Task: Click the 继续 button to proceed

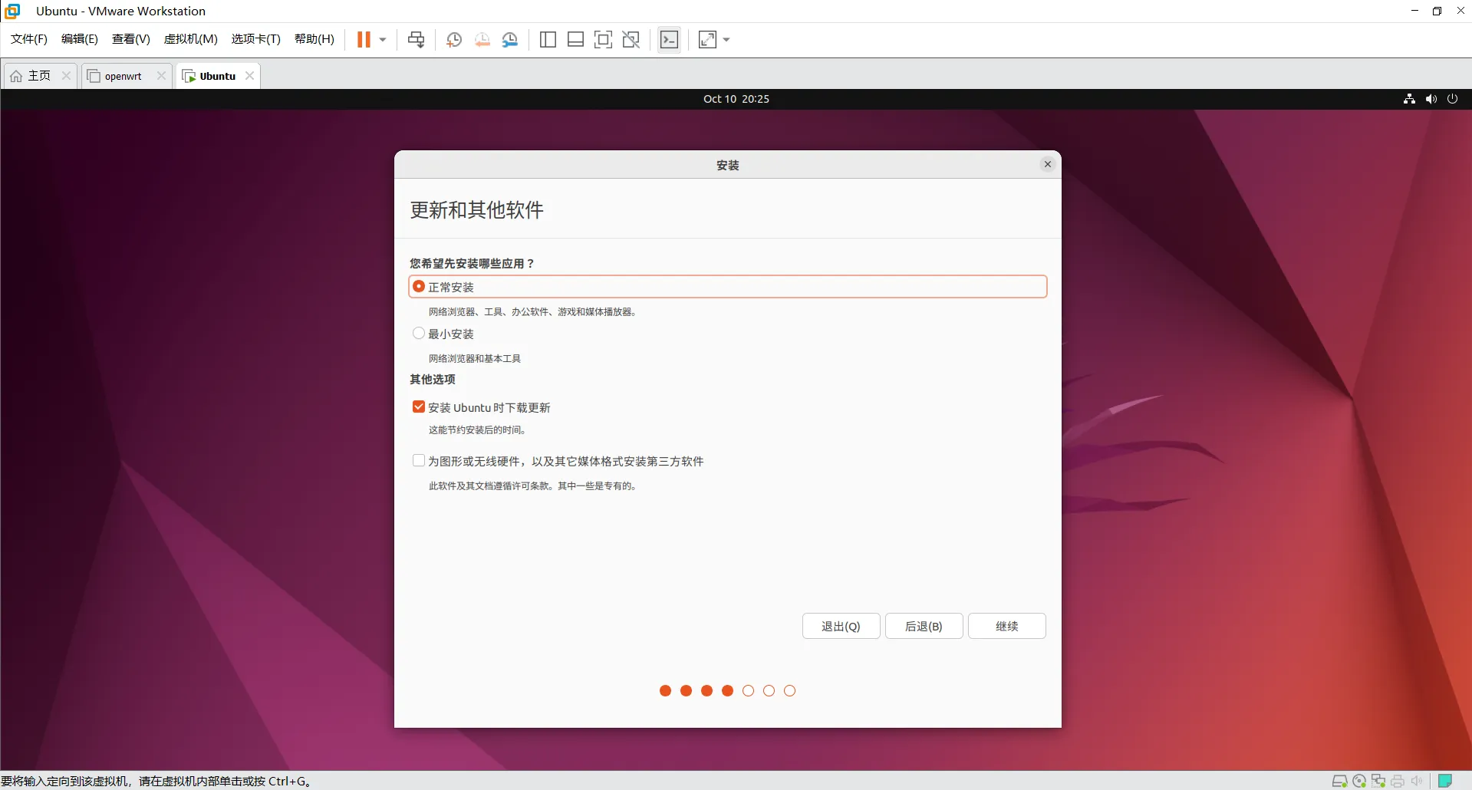Action: [x=1007, y=626]
